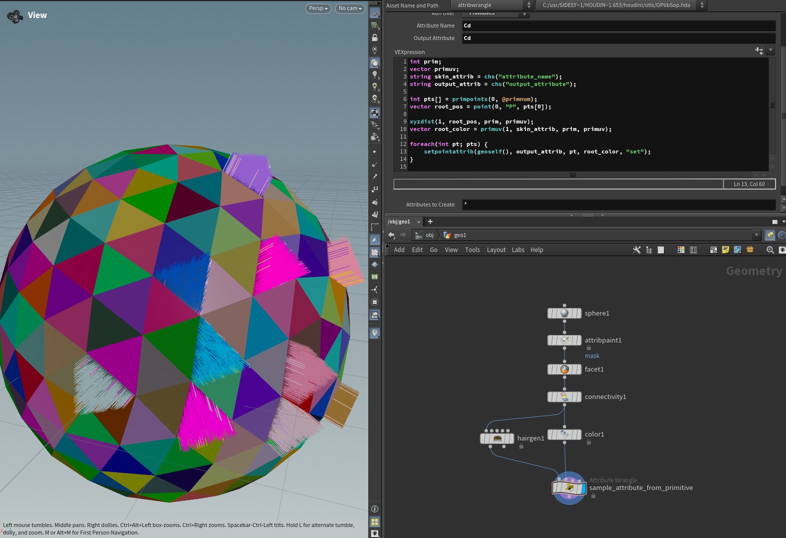Open the Go menu
This screenshot has height=538, width=786.
[x=434, y=249]
